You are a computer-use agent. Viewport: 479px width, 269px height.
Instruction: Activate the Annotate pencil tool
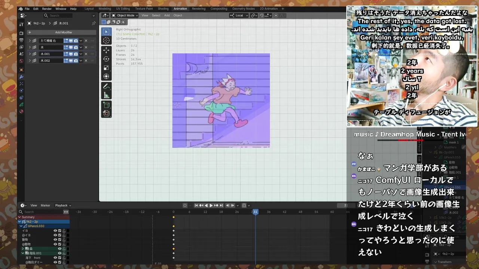pyautogui.click(x=106, y=86)
